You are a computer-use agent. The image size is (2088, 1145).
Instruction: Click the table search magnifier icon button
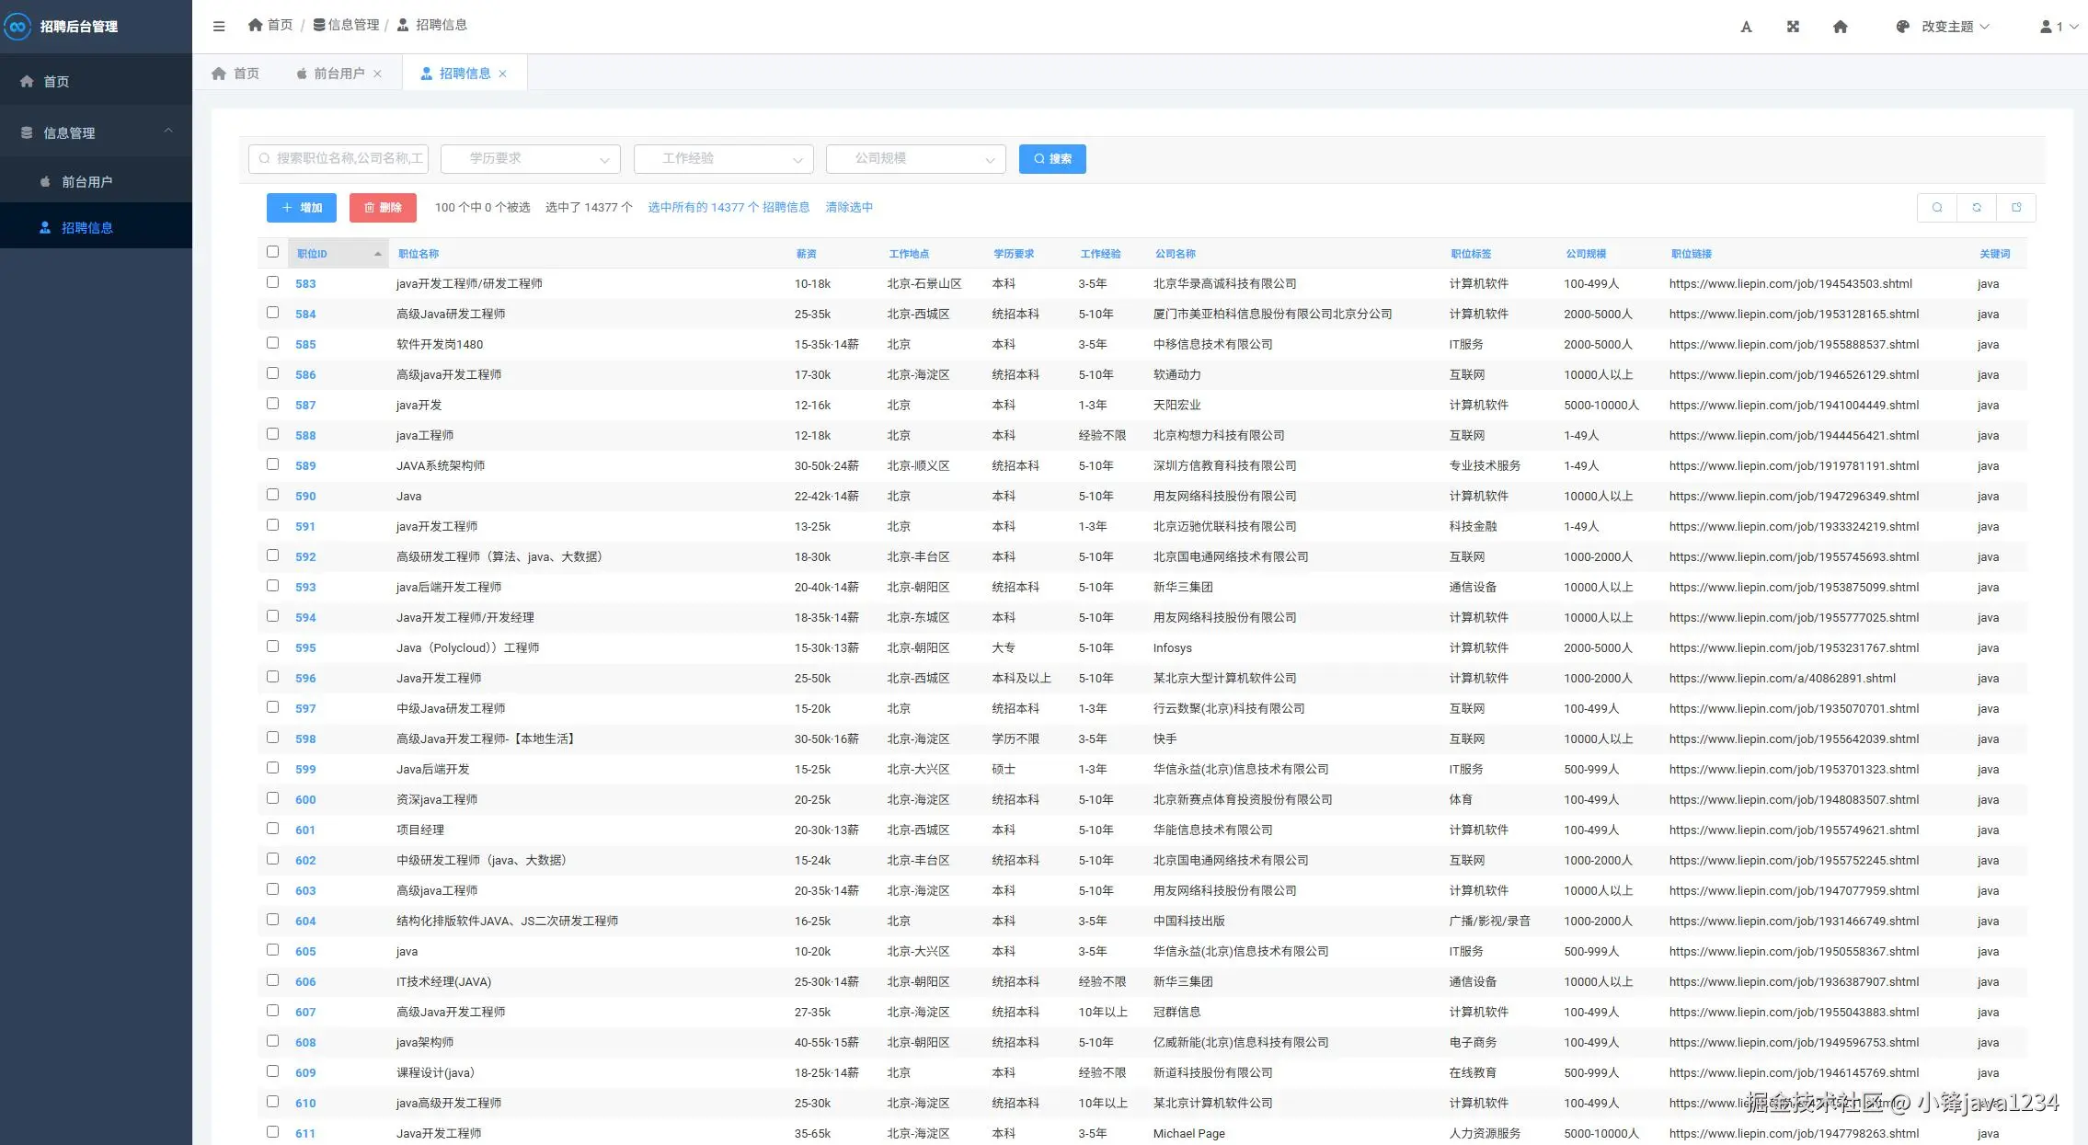tap(1937, 208)
